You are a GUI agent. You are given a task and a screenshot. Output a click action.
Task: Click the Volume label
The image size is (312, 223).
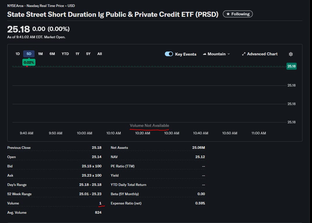point(13,203)
